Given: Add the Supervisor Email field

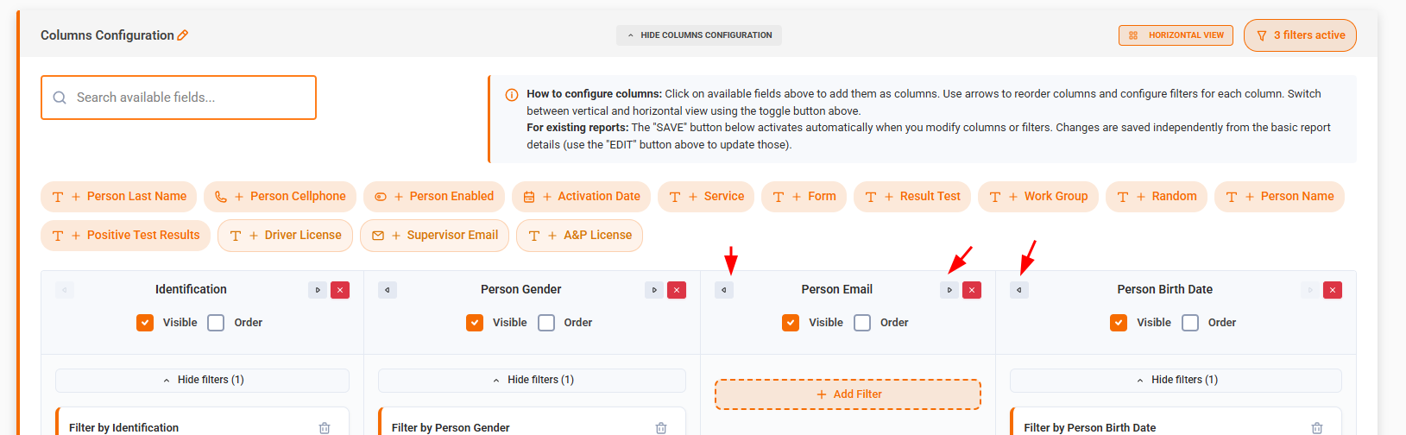Looking at the screenshot, I should click(x=436, y=236).
